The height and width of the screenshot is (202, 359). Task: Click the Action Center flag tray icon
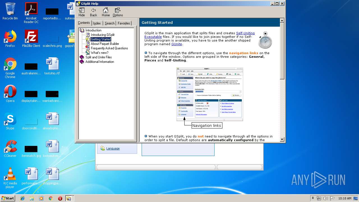point(332,198)
